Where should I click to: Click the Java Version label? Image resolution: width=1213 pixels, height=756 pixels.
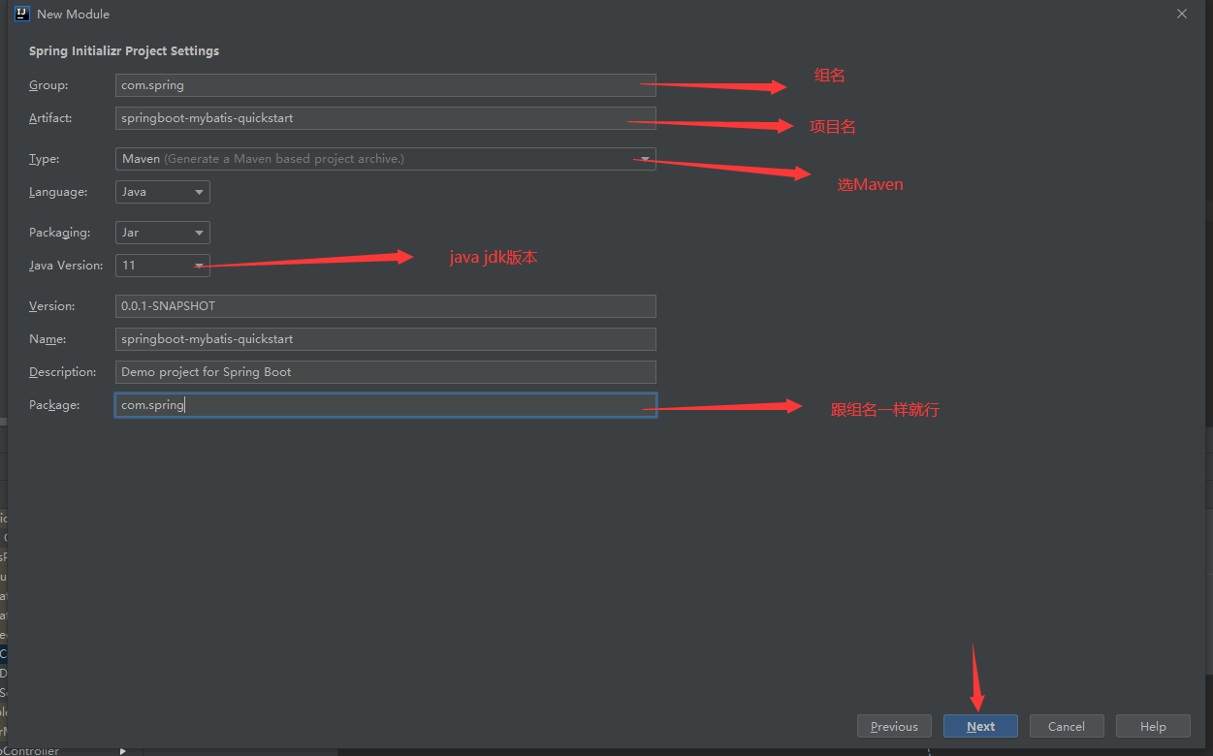66,266
